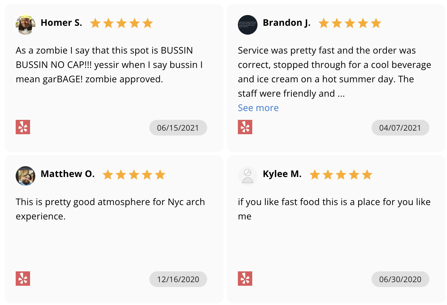This screenshot has height=305, width=447.
Task: Click Matthew O.'s review text about atmosphere
Action: [110, 209]
